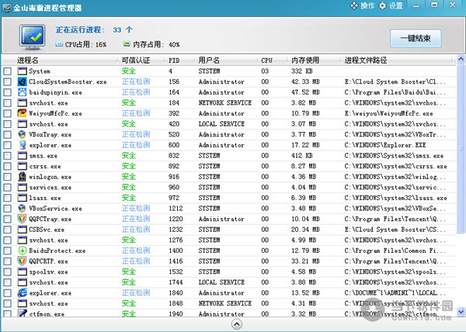Click NETWORK SERVICE user for PID 184

(x=225, y=102)
